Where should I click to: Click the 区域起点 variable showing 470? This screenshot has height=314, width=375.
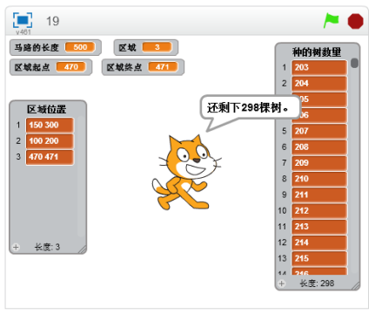50,67
